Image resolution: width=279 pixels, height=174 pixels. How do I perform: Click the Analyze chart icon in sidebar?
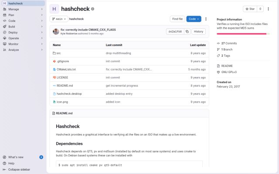5,50
